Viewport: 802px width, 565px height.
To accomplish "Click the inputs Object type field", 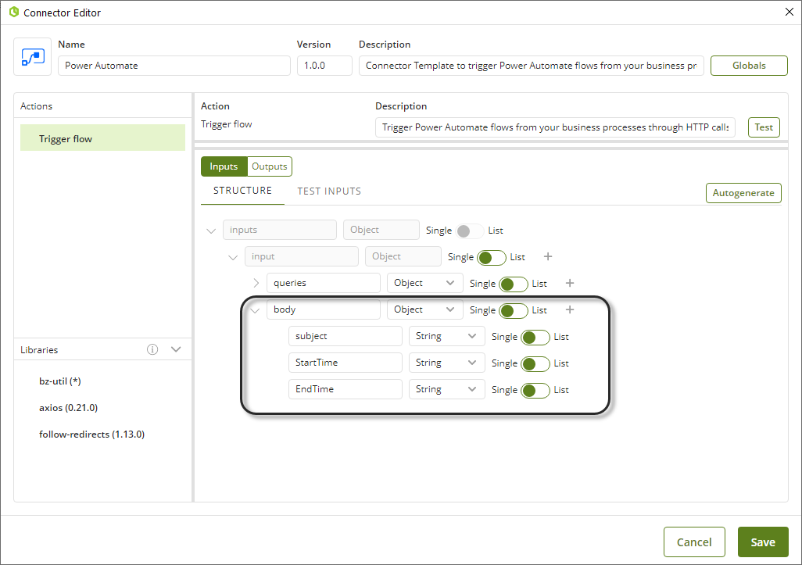I will [x=381, y=230].
